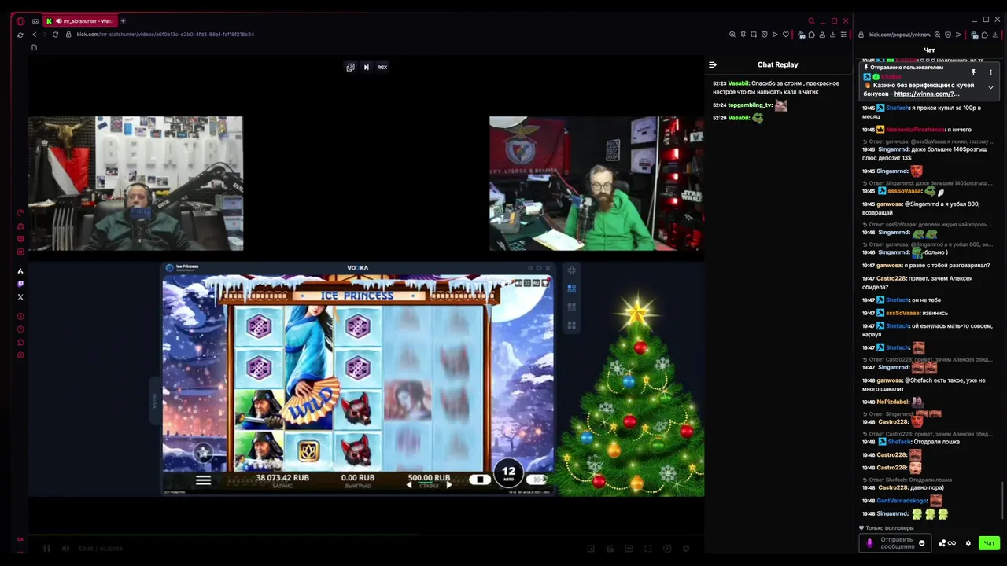Open a new browser tab
The height and width of the screenshot is (566, 1007).
point(123,20)
